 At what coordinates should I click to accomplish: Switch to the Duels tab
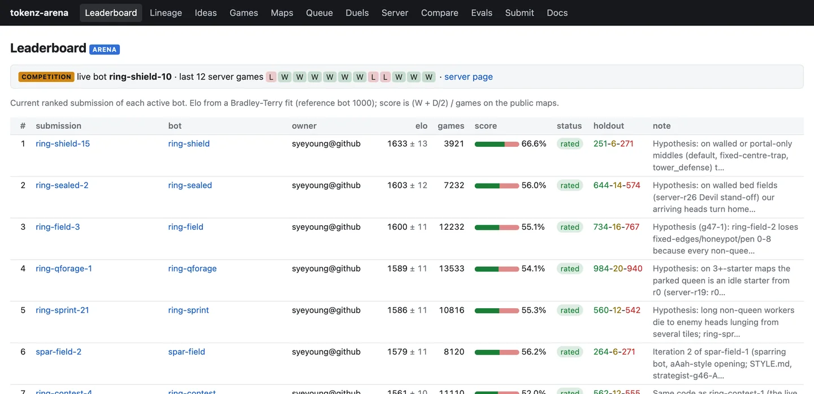[357, 12]
